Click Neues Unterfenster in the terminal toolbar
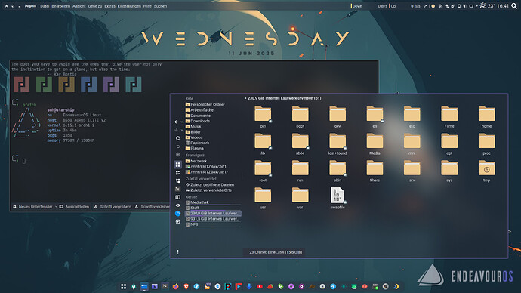 [x=33, y=207]
